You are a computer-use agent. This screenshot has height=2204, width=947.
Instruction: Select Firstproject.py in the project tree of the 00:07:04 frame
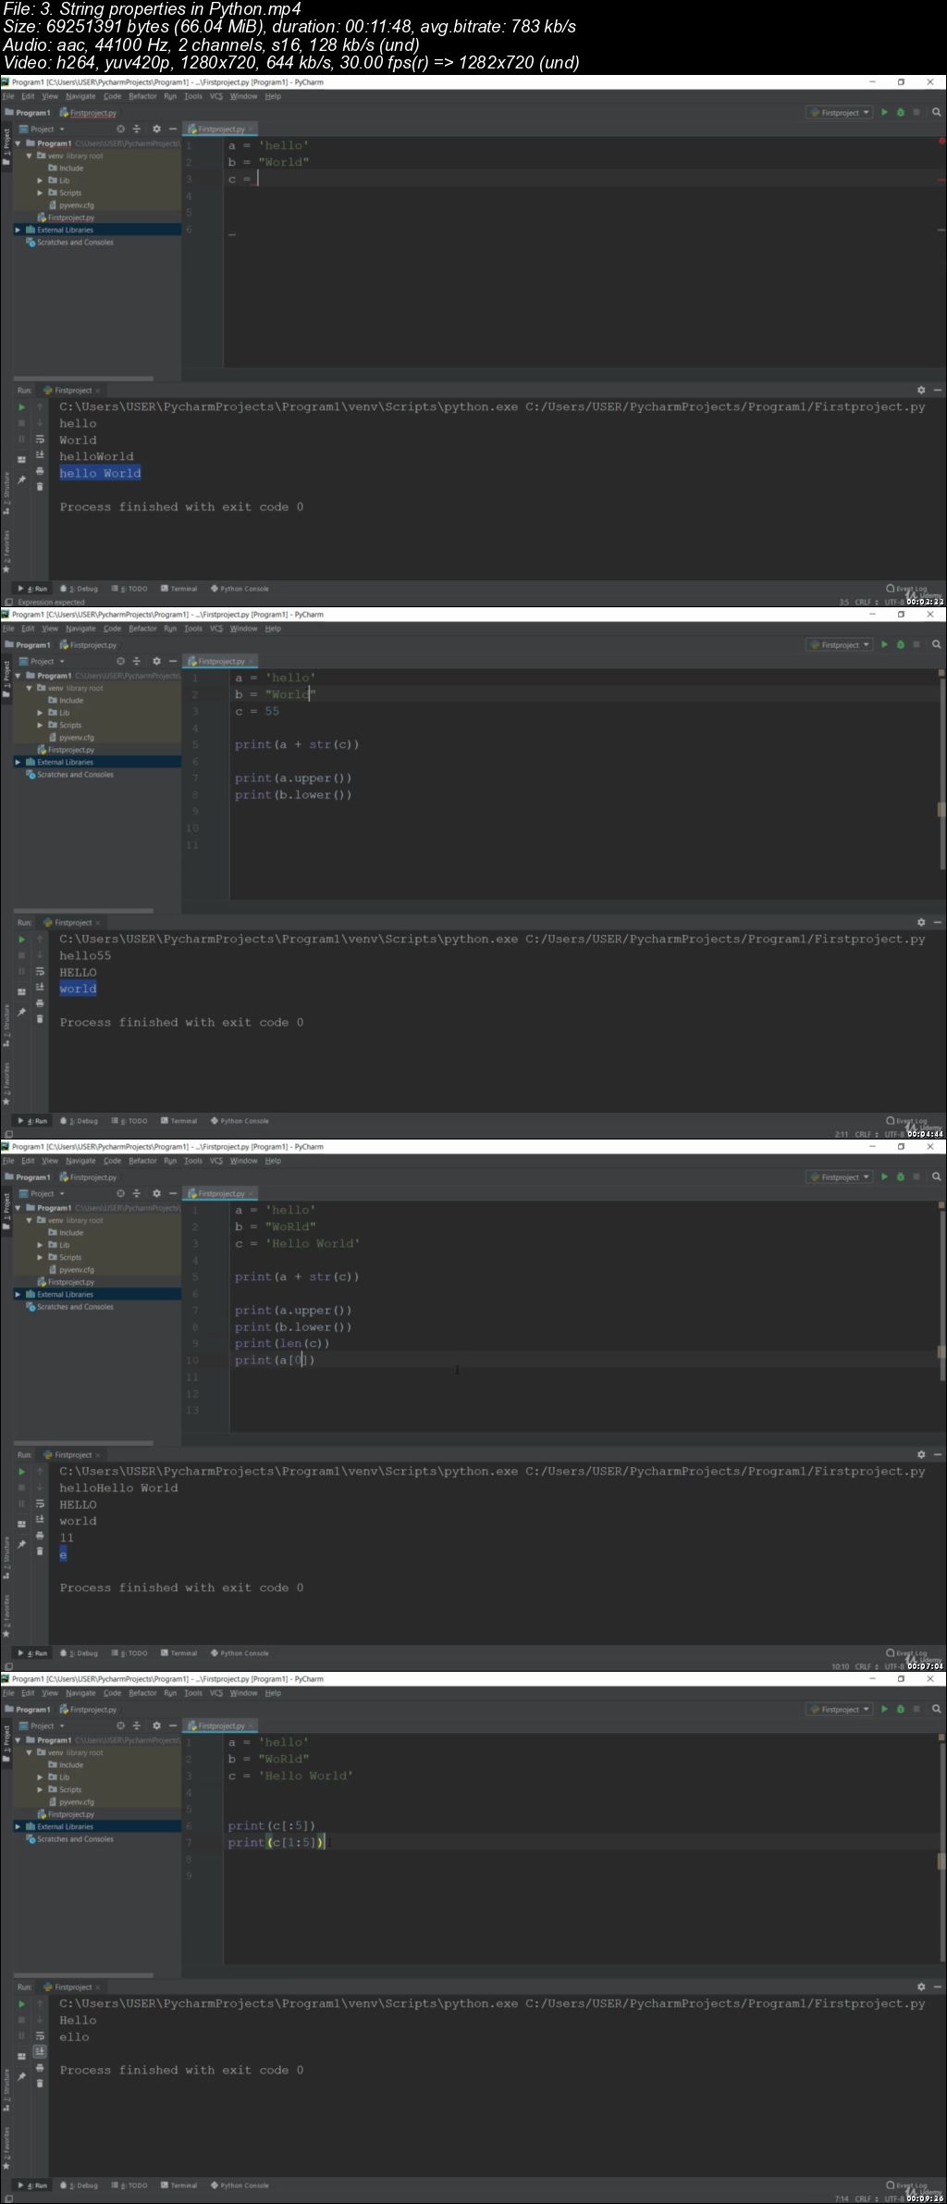click(66, 1282)
